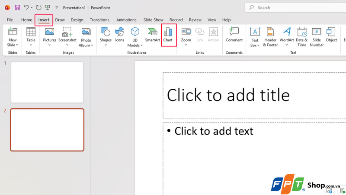Click the Save icon in title bar

coord(17,7)
